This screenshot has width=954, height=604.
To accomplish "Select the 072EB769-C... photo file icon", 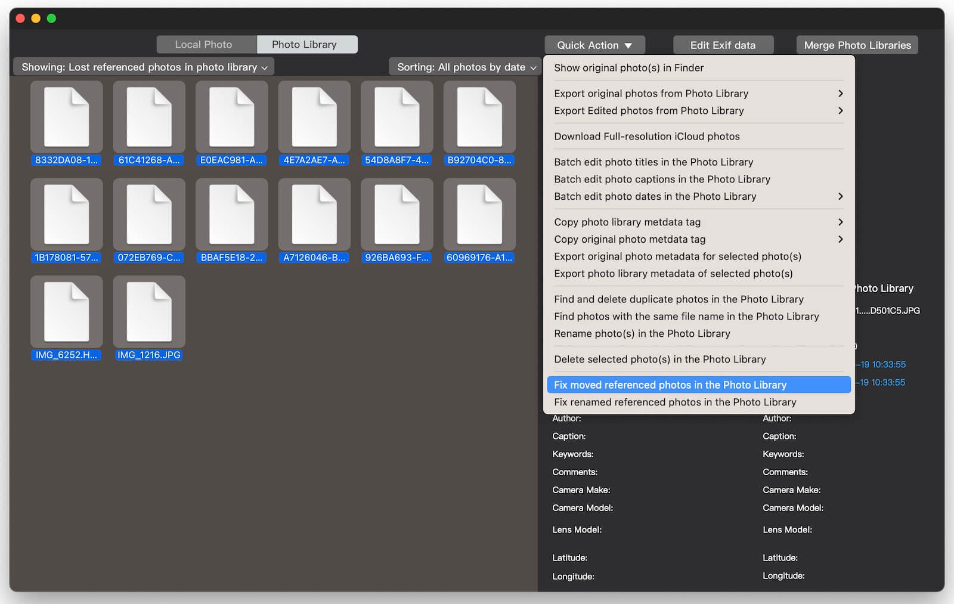I will pyautogui.click(x=149, y=214).
